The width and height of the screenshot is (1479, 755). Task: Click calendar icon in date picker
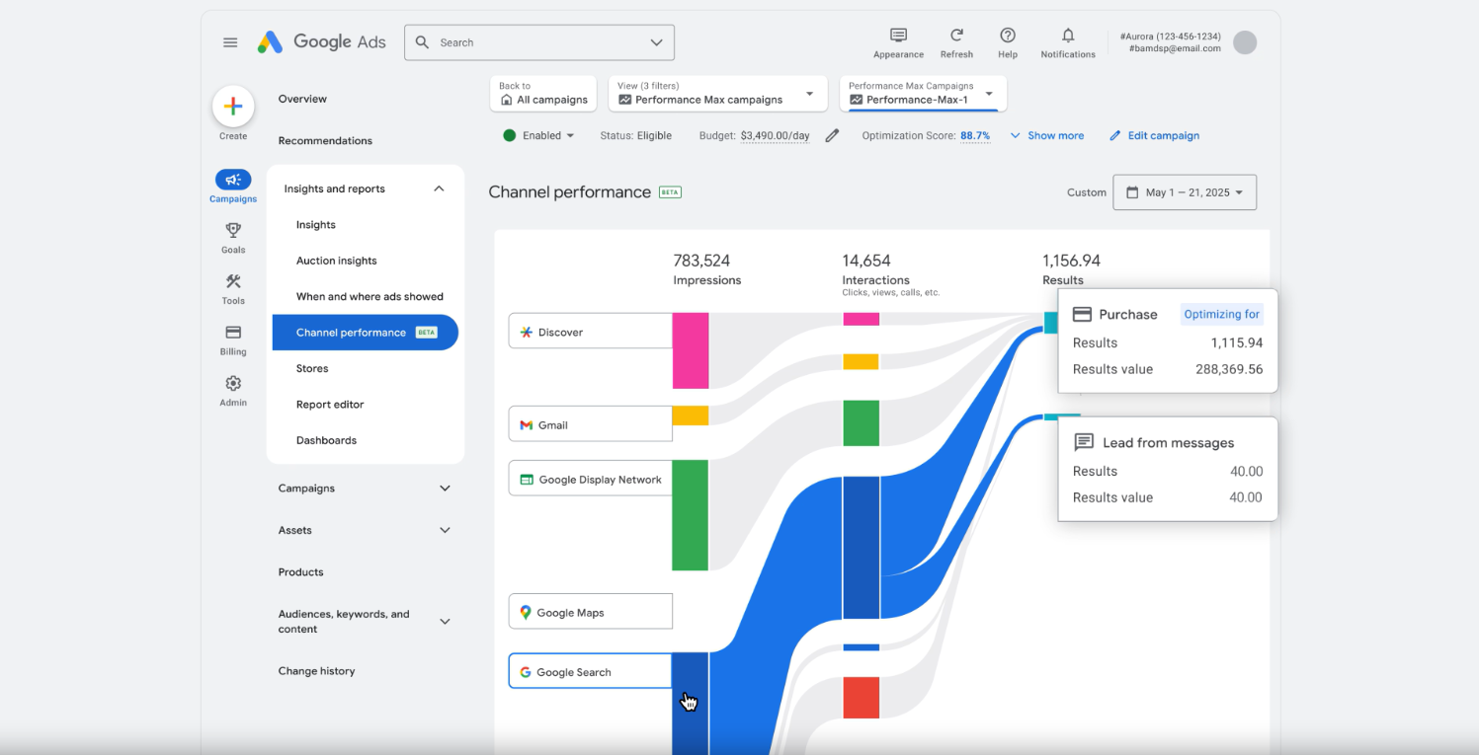pos(1132,192)
